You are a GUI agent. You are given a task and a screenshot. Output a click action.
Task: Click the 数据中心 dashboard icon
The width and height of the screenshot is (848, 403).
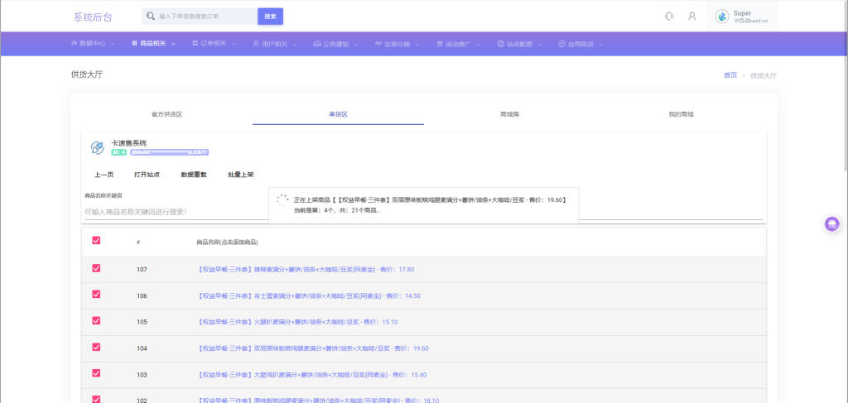pyautogui.click(x=74, y=43)
